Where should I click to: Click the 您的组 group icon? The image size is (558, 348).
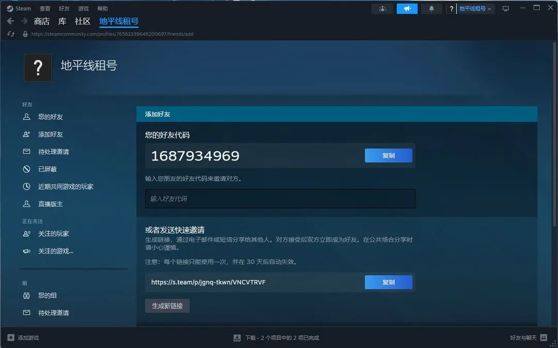26,295
